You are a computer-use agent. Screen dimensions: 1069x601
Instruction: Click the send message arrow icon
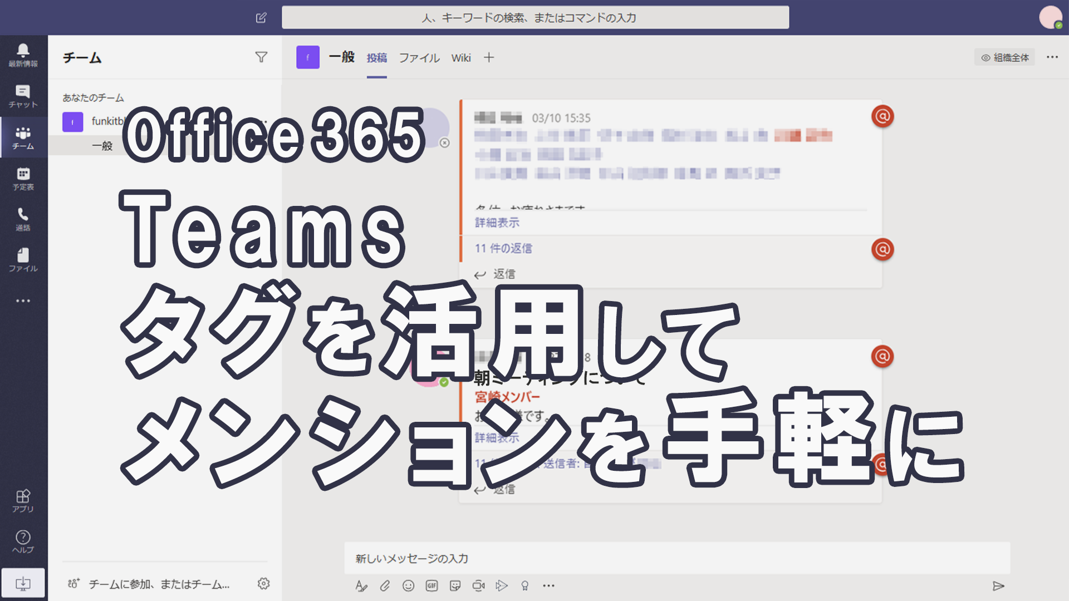998,586
